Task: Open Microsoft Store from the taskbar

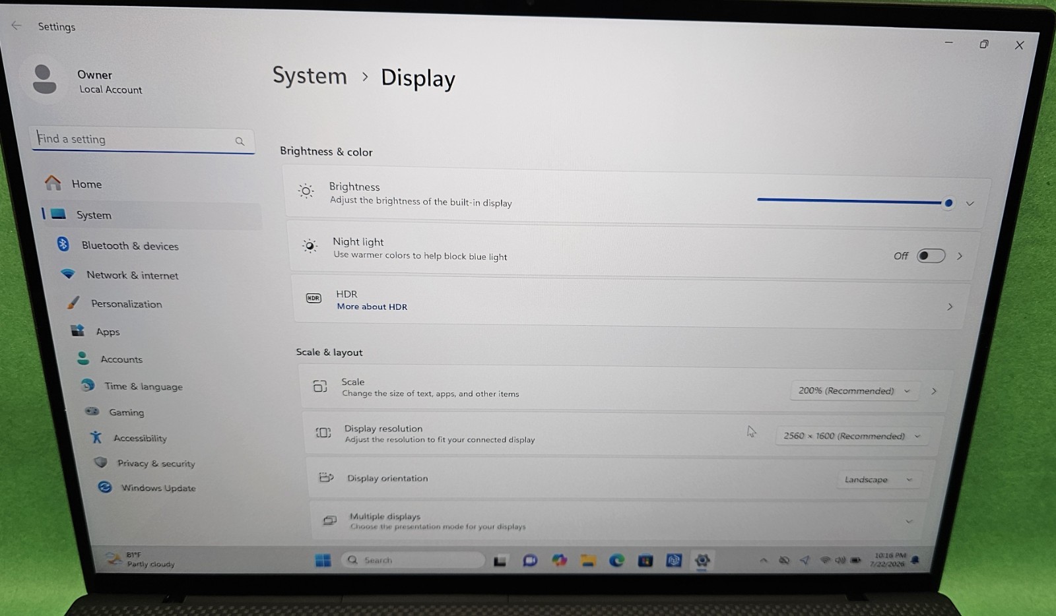Action: click(x=645, y=561)
